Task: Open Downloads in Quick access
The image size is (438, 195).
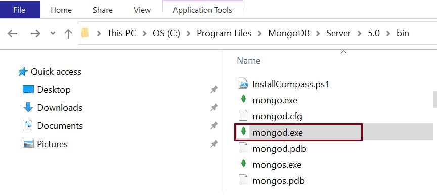Action: coord(60,108)
